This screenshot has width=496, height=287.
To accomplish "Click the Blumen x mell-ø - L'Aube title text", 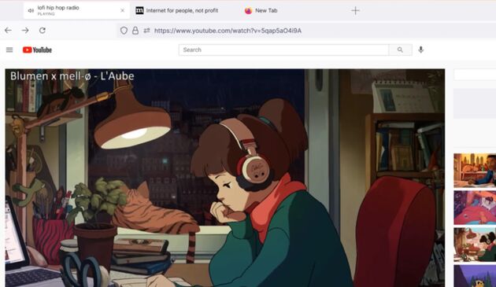I will click(72, 75).
